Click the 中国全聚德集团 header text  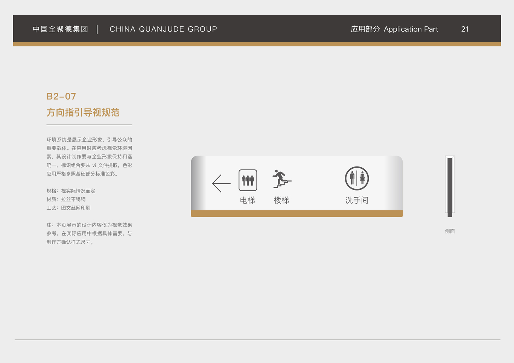click(x=60, y=29)
